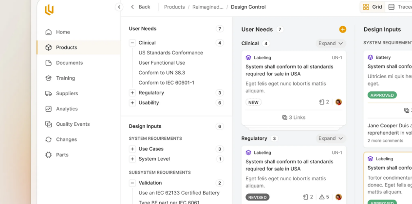Switch to the Grid view

[x=373, y=7]
